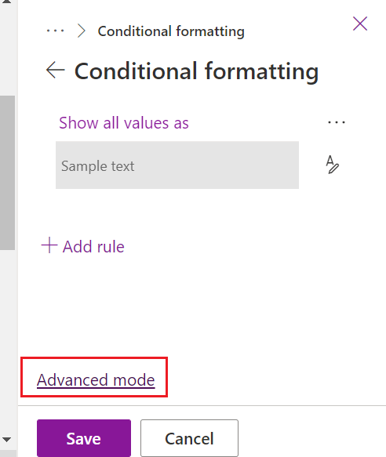The width and height of the screenshot is (386, 457).
Task: Switch to Advanced mode
Action: (96, 380)
